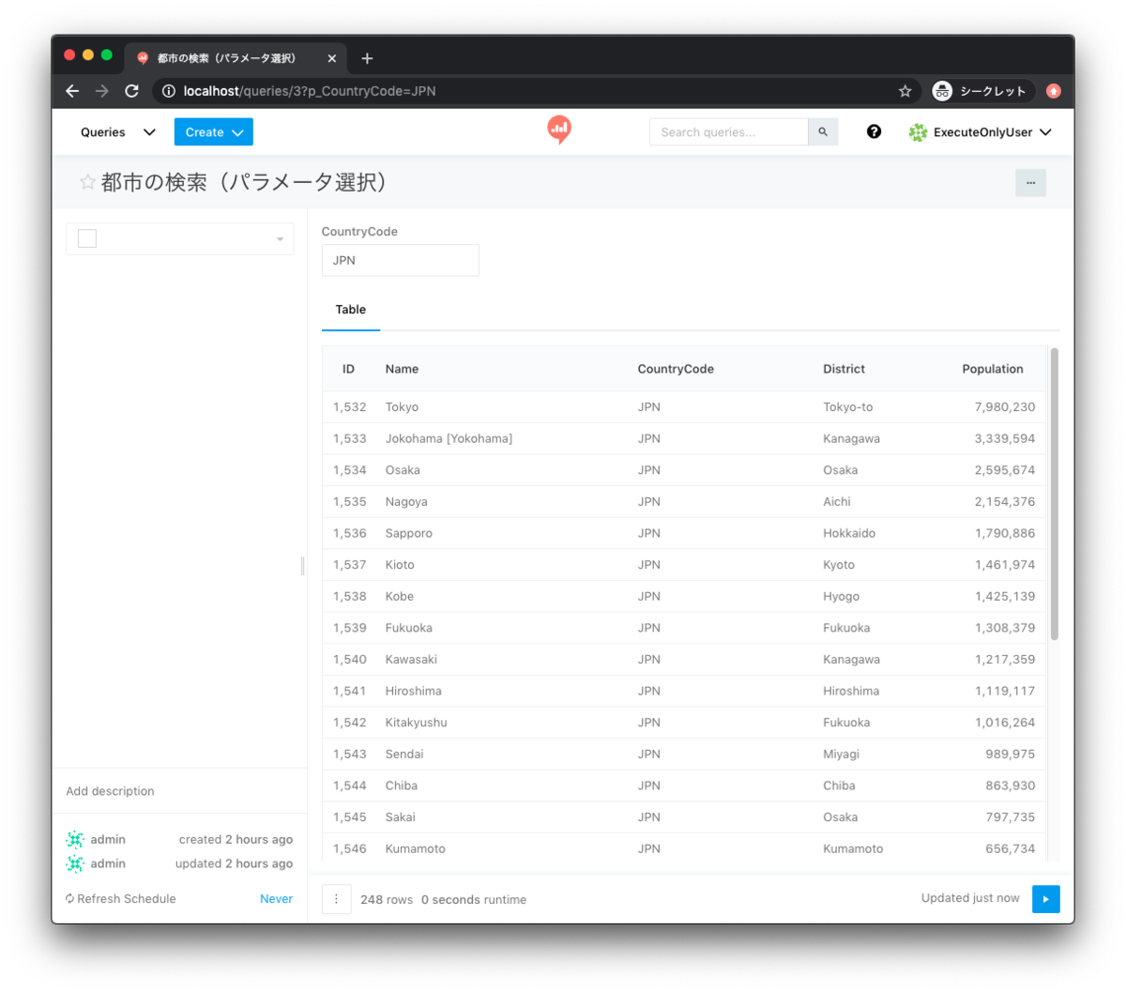Click the ExecuteOnlyUser avatar icon

coord(918,132)
